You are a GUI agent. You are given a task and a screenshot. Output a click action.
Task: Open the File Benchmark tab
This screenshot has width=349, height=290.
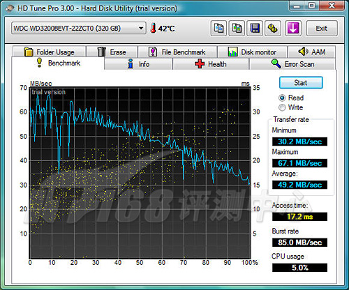[x=177, y=52]
